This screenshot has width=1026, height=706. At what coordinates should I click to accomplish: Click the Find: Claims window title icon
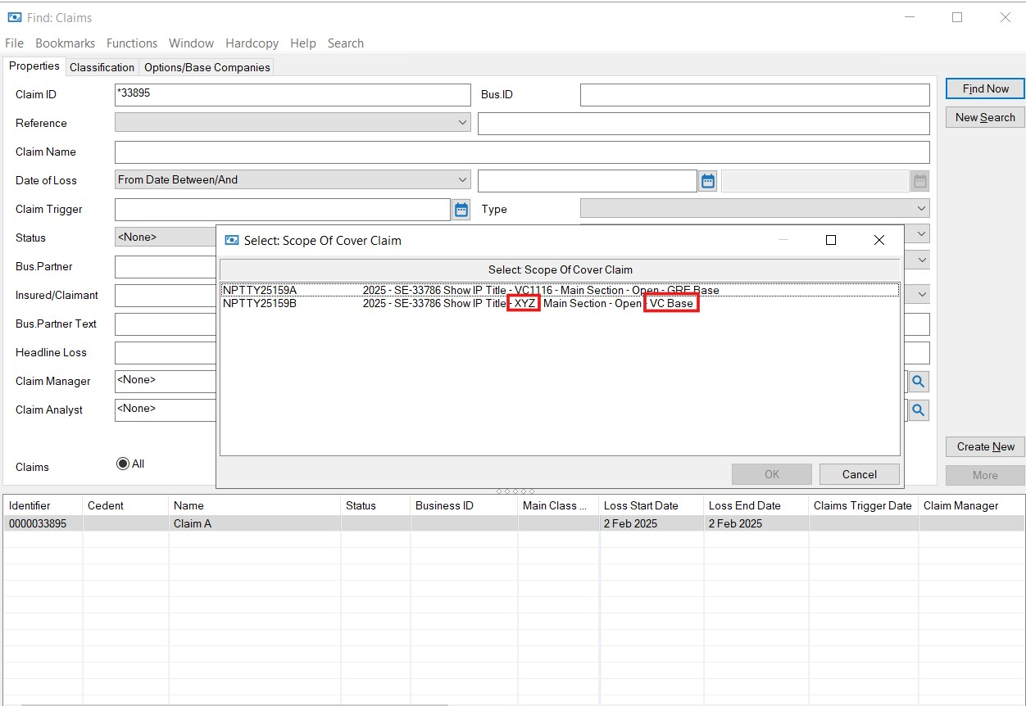pos(15,17)
